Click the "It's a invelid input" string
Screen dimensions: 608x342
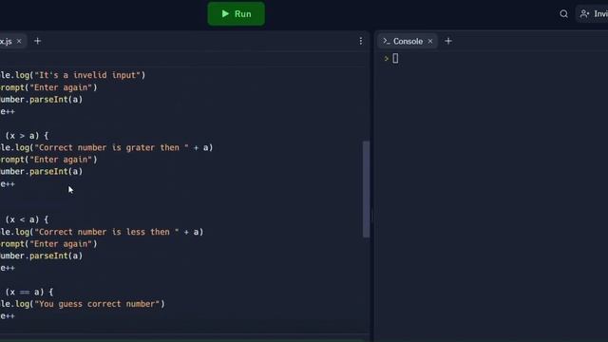[87, 75]
